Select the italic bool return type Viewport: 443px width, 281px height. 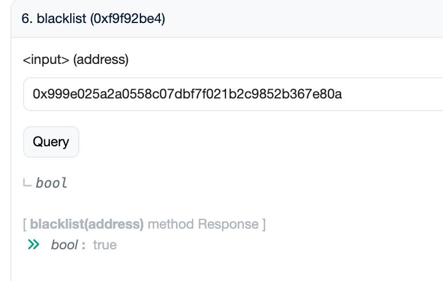(52, 183)
